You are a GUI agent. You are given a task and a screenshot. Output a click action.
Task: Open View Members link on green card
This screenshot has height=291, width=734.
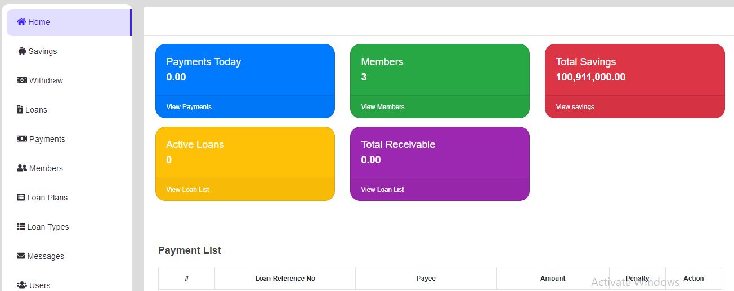383,107
